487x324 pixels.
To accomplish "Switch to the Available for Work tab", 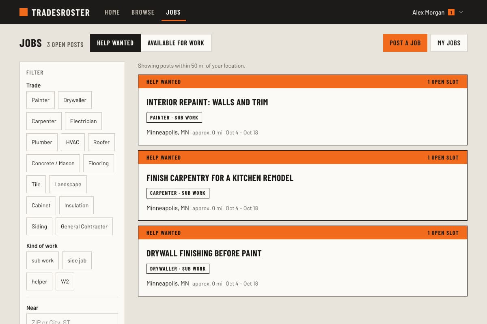I will tap(176, 43).
